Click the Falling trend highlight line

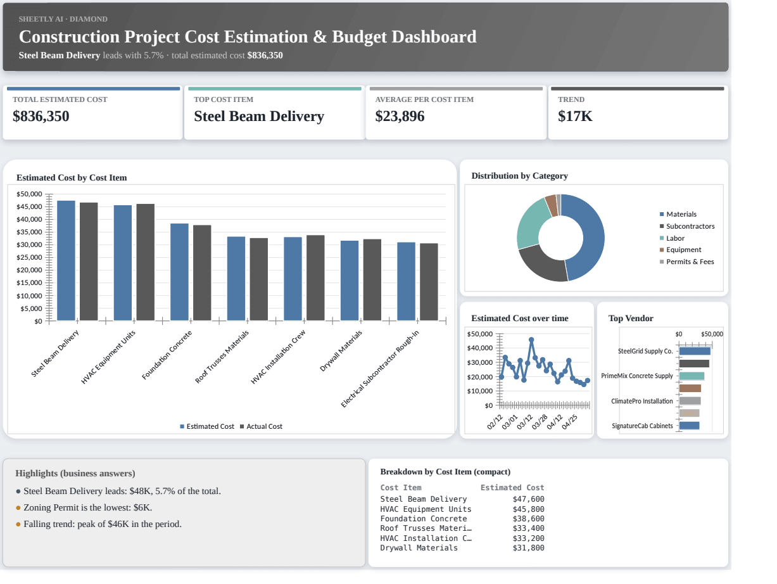click(99, 524)
